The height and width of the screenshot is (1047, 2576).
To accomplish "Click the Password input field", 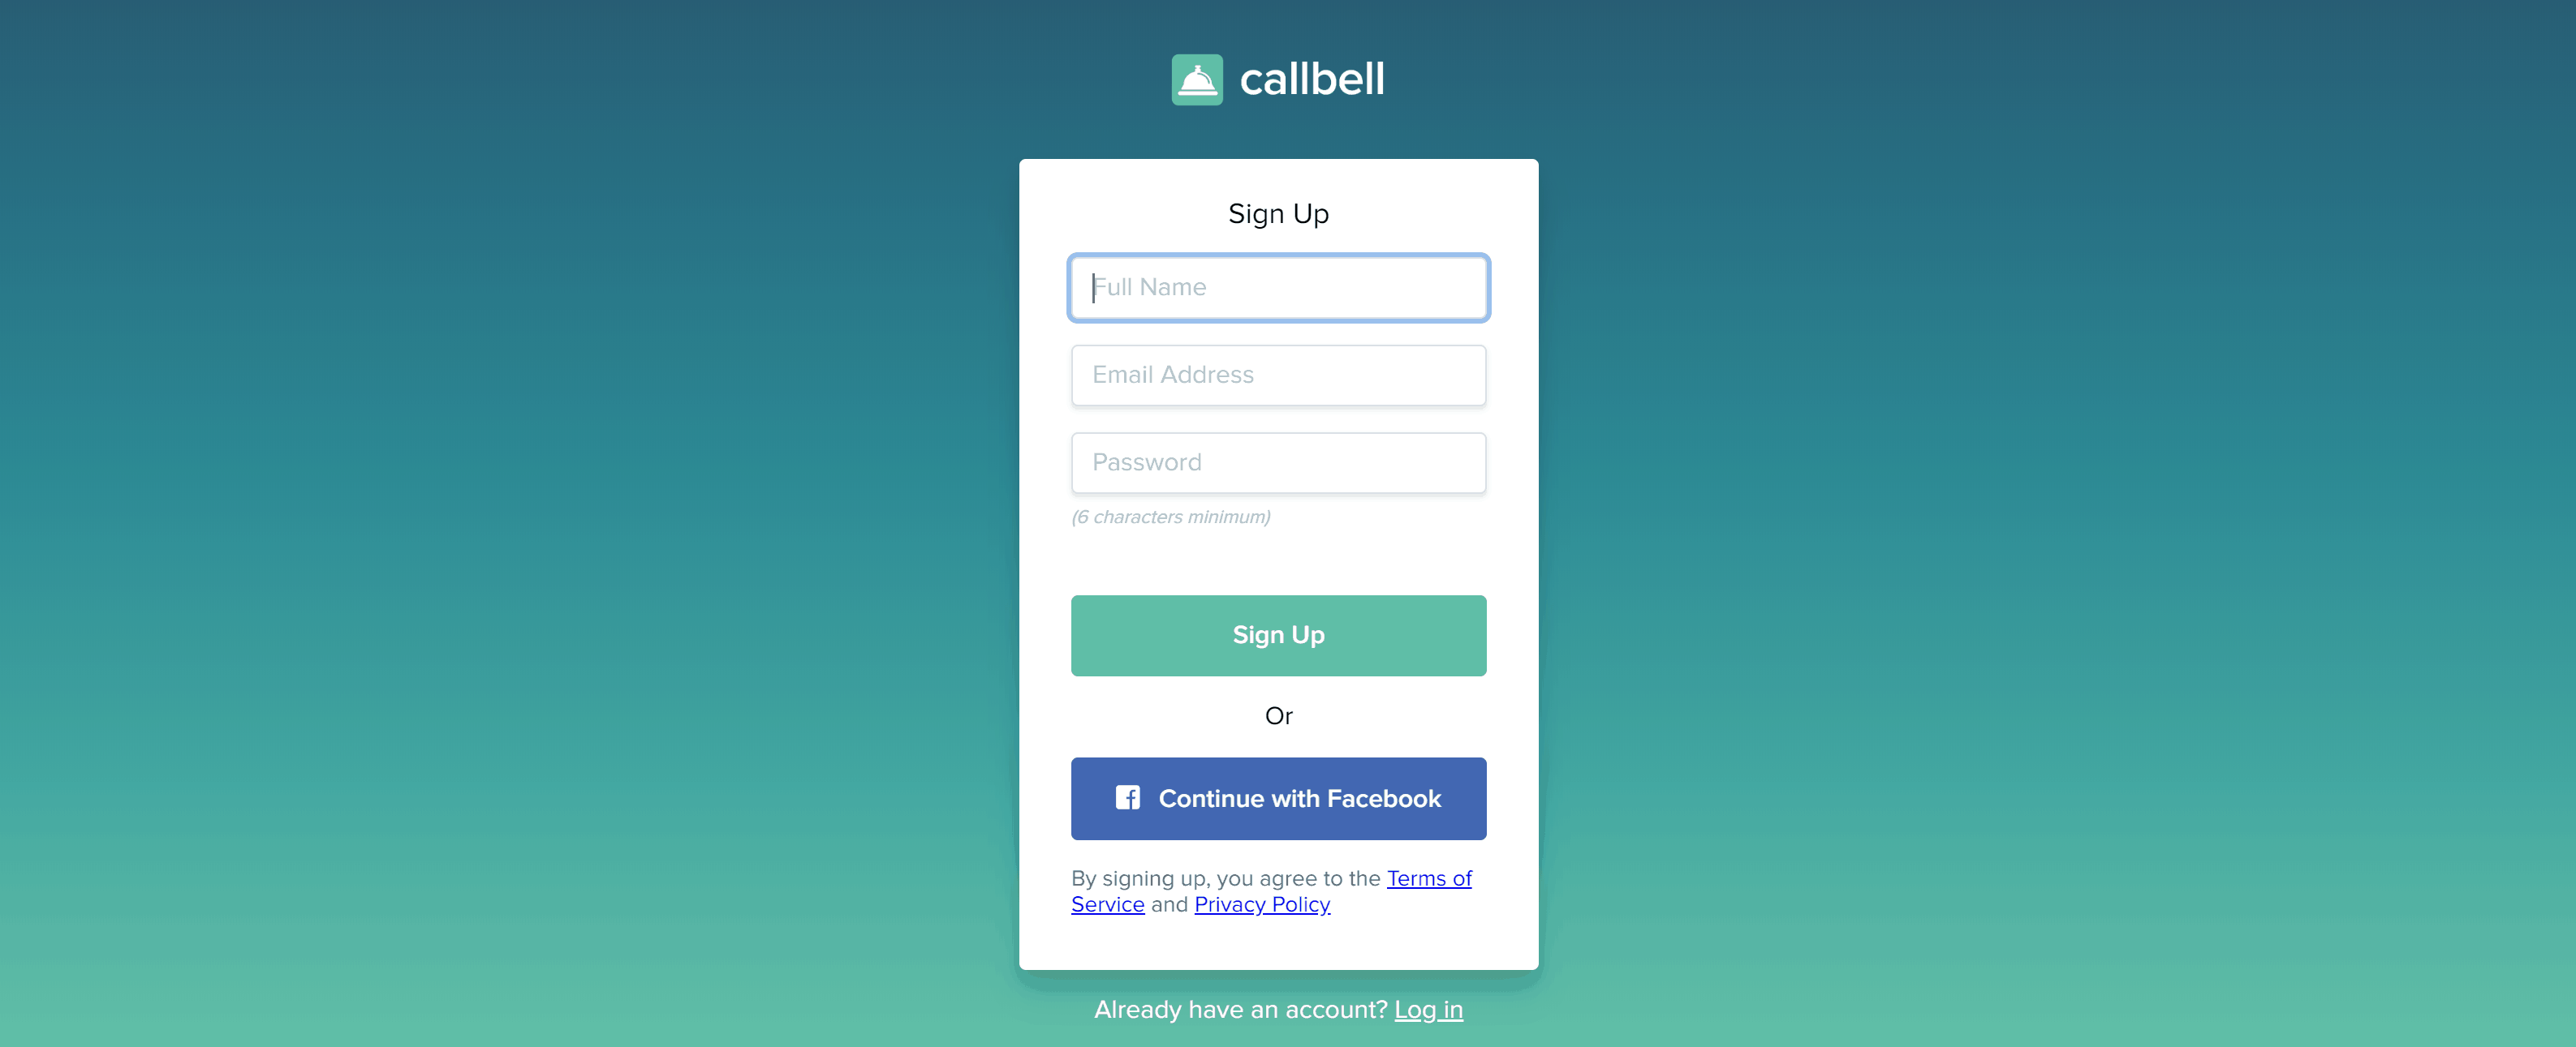I will pyautogui.click(x=1278, y=461).
